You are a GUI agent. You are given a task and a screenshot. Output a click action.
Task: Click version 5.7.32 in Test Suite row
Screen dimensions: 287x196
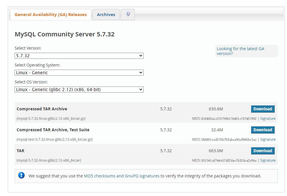point(166,130)
